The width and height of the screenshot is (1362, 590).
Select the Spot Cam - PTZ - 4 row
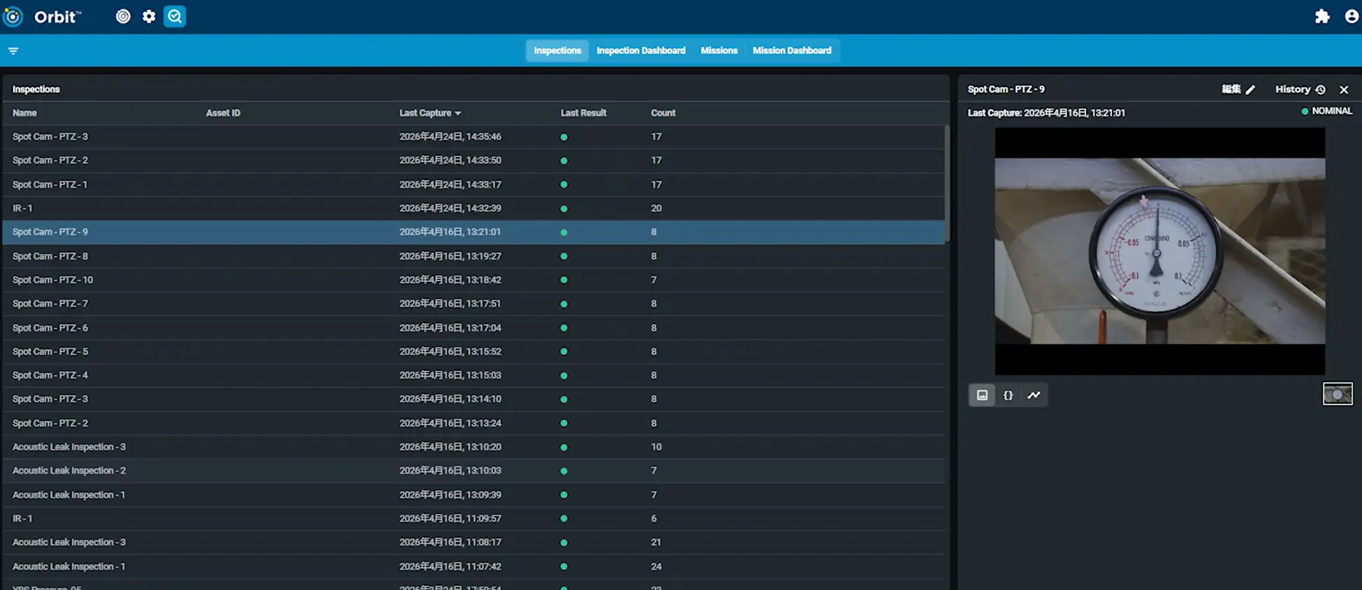coord(474,375)
